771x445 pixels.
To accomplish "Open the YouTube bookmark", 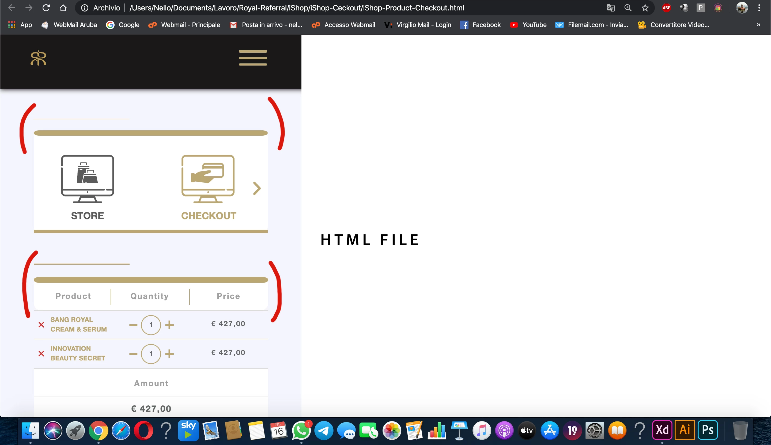I will coord(528,25).
